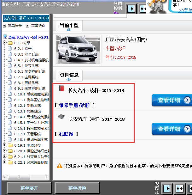Open 6.2.1 符号 page
The image size is (192, 195).
point(23,49)
